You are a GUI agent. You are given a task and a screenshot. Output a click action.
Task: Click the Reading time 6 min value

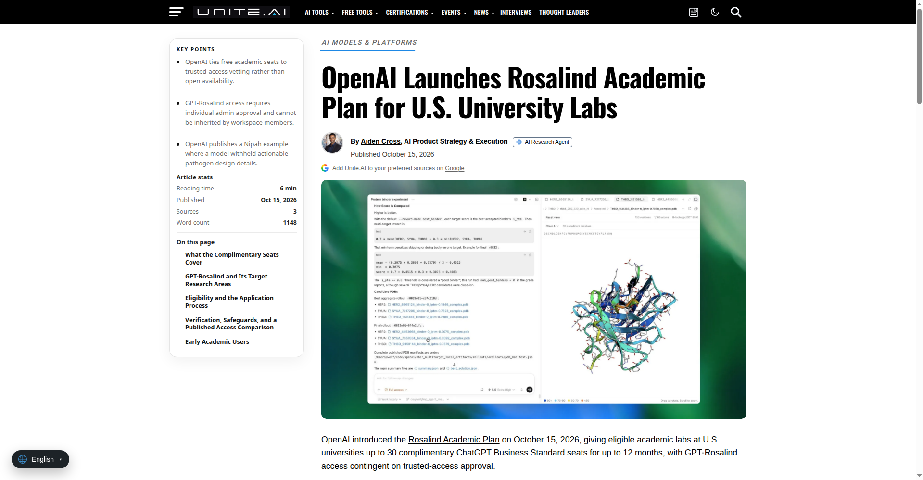click(x=288, y=188)
